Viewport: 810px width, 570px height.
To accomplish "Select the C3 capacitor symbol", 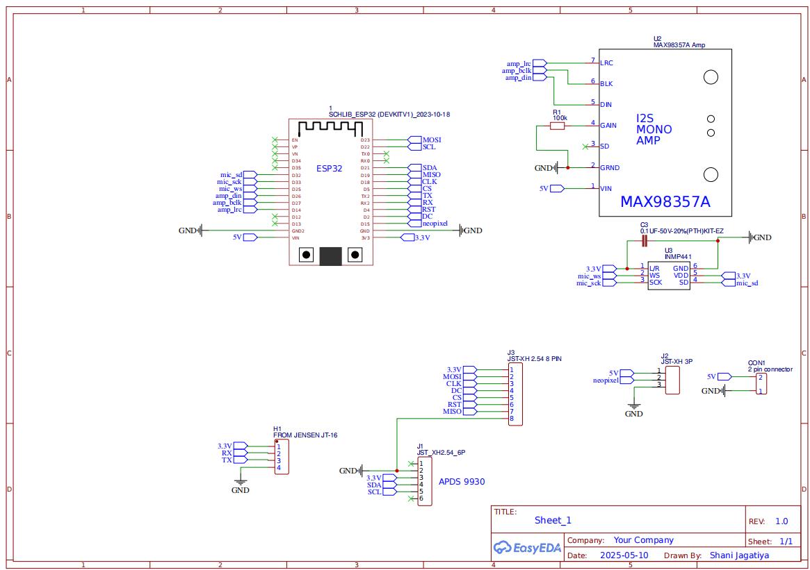I will 645,240.
